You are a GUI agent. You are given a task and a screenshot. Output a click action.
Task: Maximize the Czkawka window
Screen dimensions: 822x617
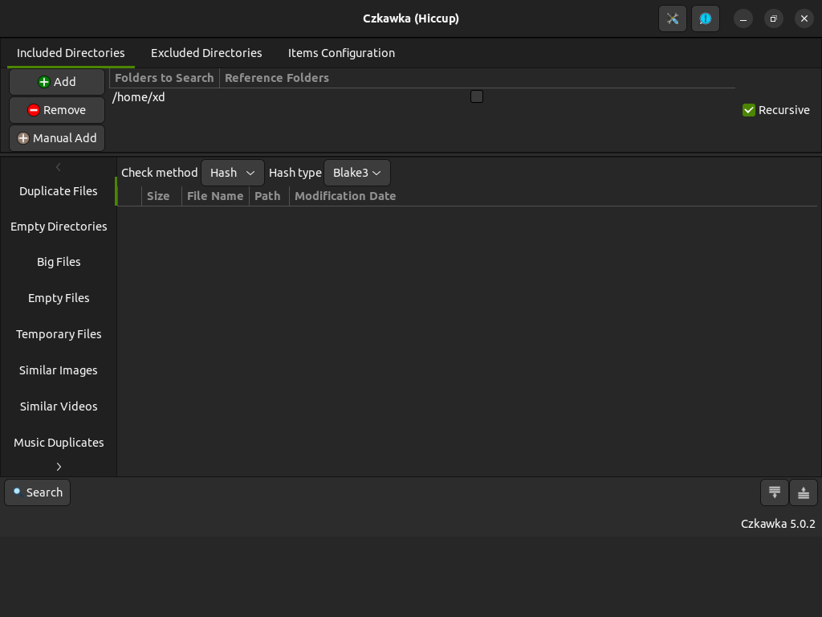(773, 19)
